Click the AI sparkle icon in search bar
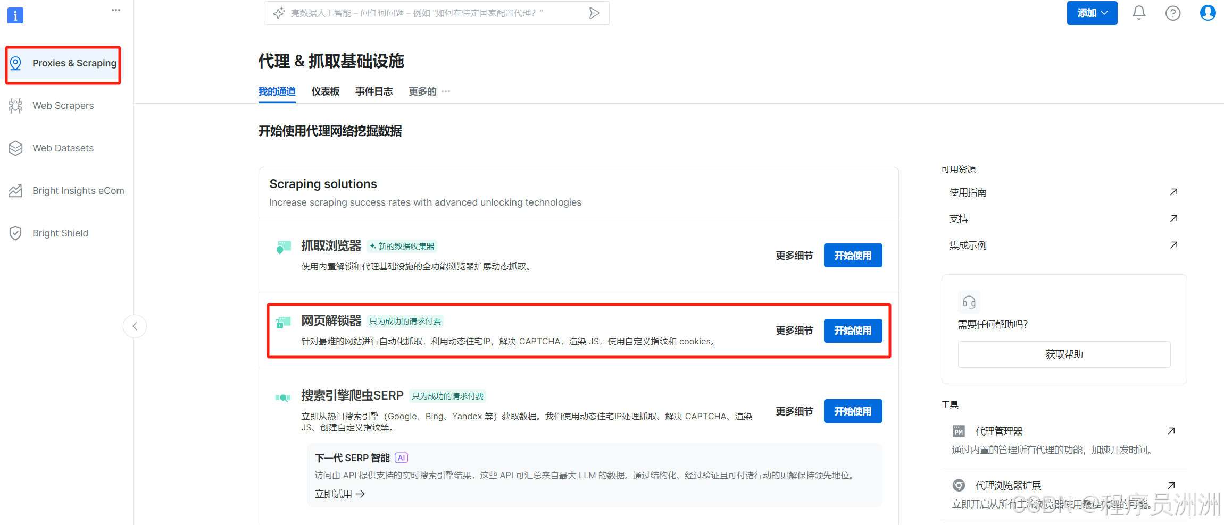This screenshot has width=1224, height=525. (279, 13)
